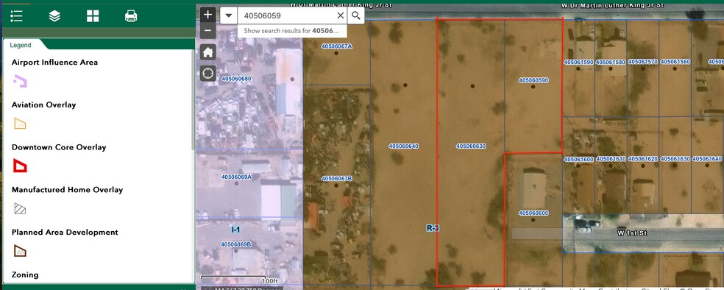This screenshot has height=290, width=724.
Task: Click parcel label 405060590
Action: [533, 80]
